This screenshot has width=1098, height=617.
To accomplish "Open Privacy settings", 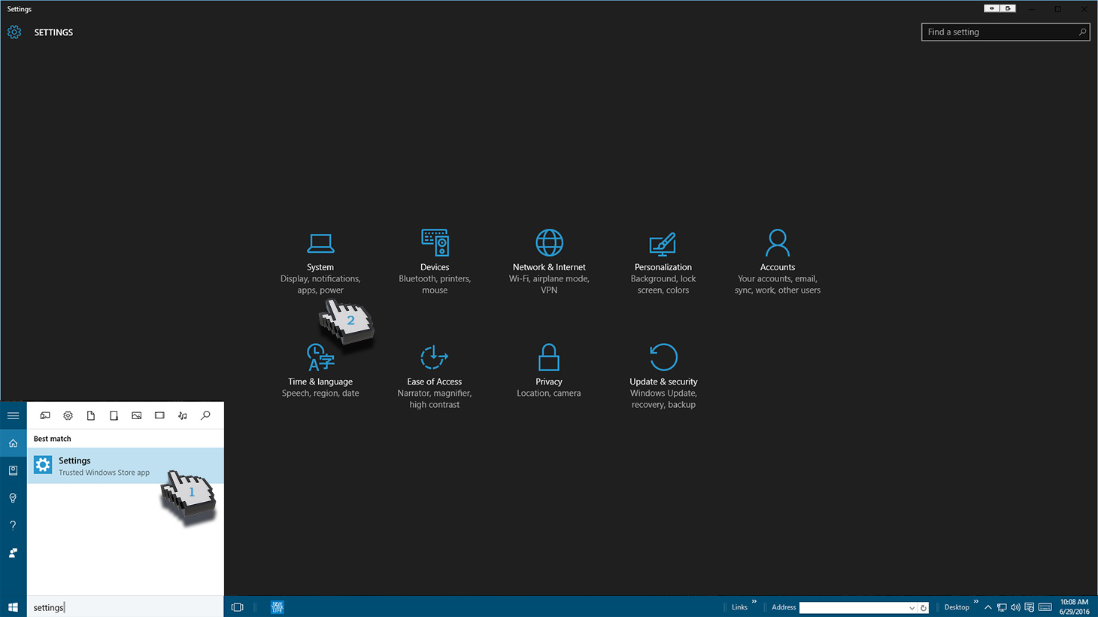I will pos(549,370).
